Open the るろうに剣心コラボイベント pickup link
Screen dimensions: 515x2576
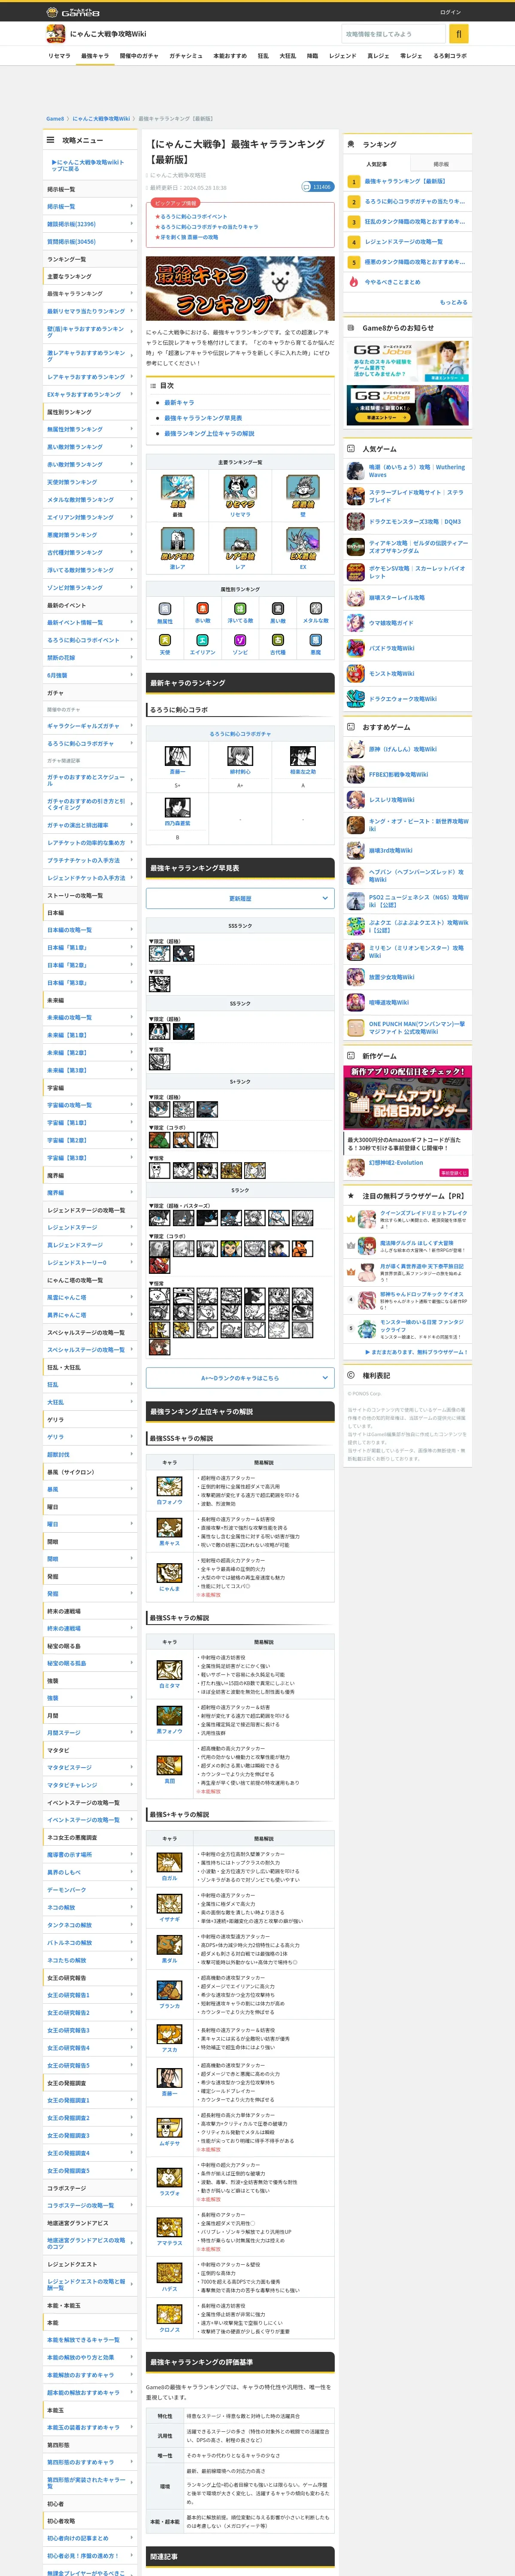[x=194, y=217]
